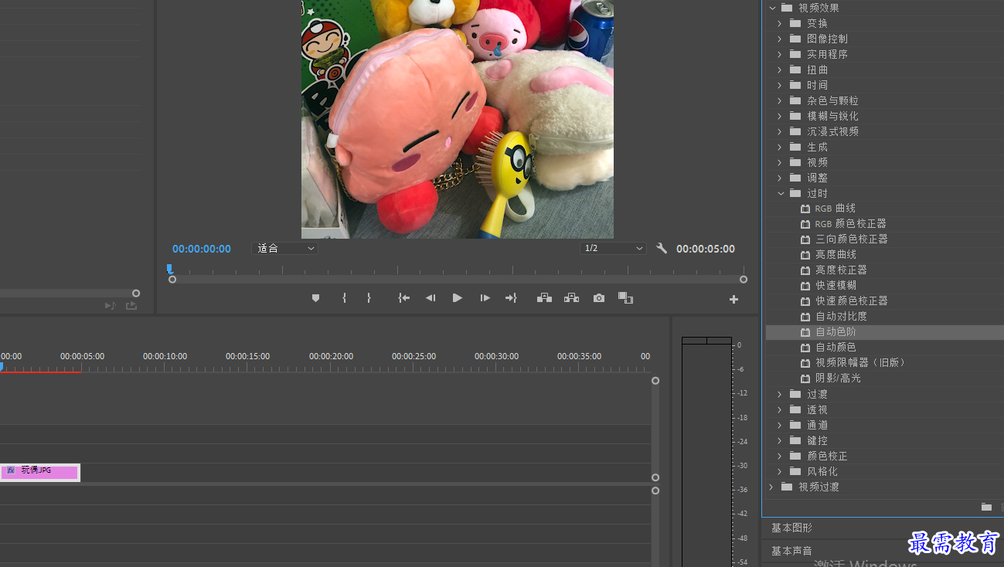The image size is (1004, 567).
Task: Expand the 视频过渡 folder
Action: coord(771,487)
